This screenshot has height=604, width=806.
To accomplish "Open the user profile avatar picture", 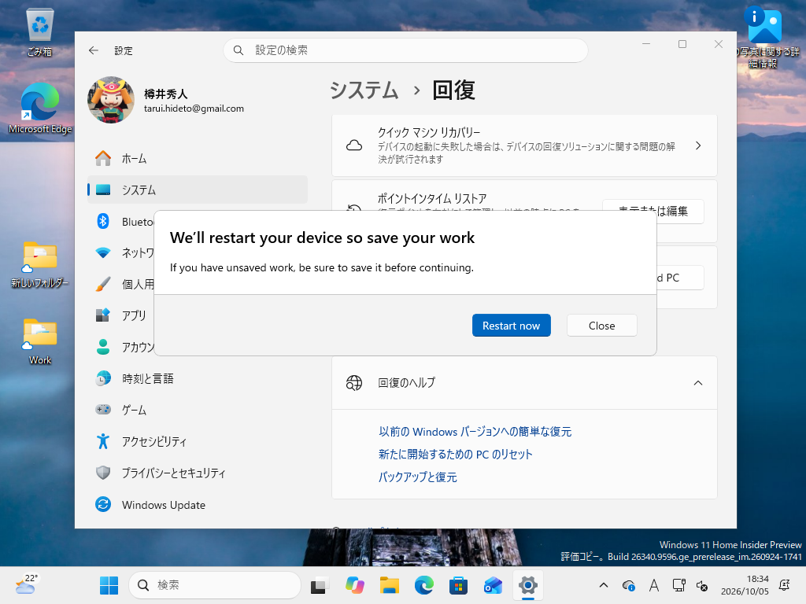I will tap(111, 100).
